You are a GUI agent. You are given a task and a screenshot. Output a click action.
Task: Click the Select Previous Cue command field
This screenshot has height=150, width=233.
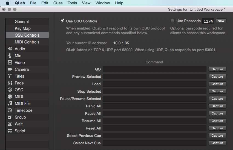[154, 136]
